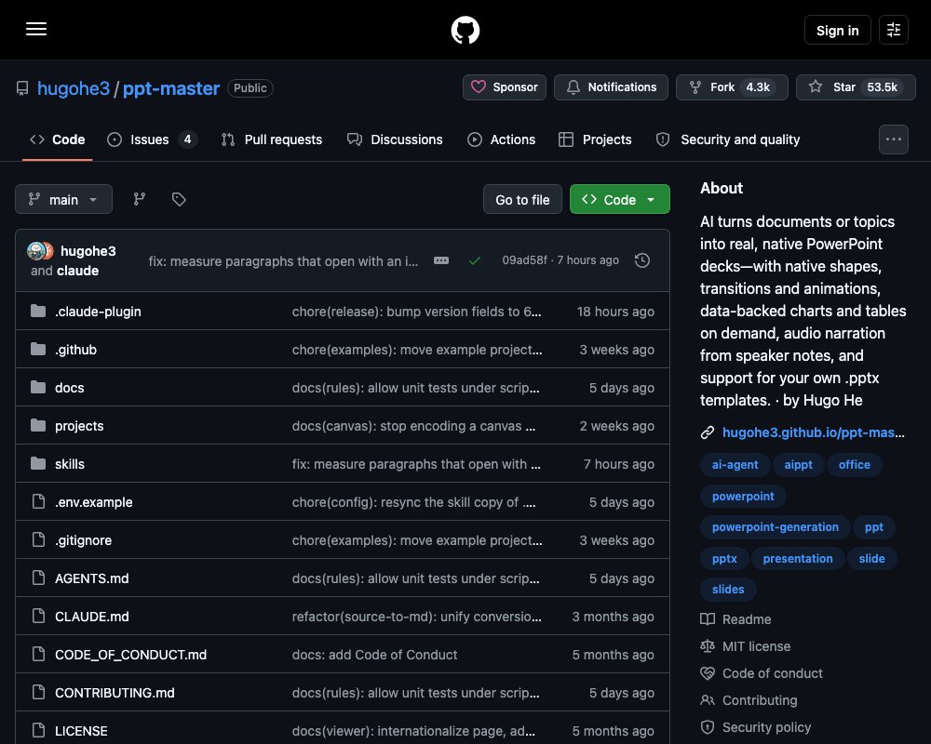Open the claude co-author link
This screenshot has height=744, width=931.
[78, 271]
